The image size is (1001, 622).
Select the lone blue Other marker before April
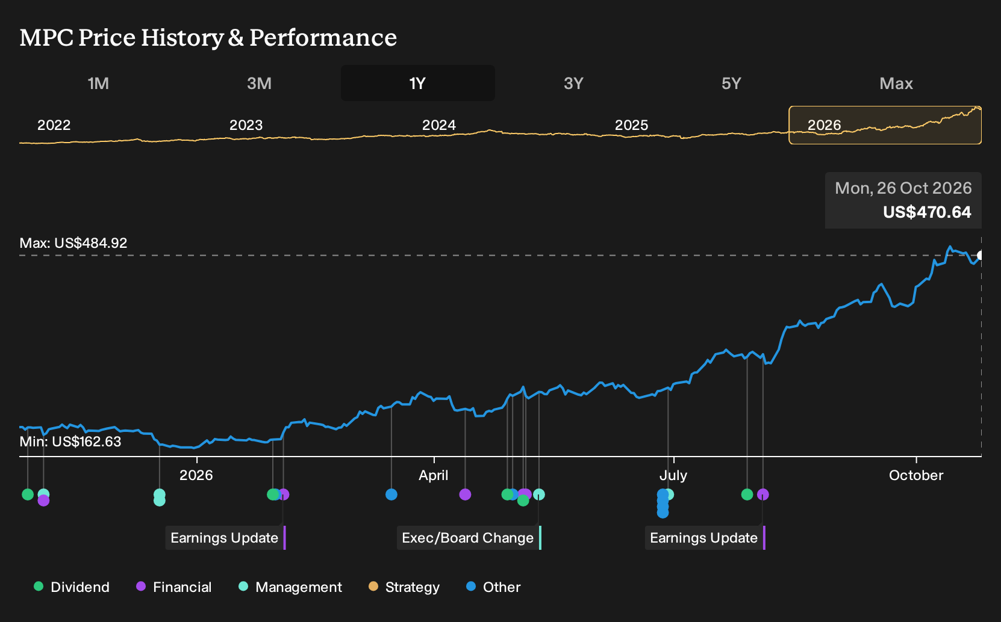pyautogui.click(x=391, y=494)
